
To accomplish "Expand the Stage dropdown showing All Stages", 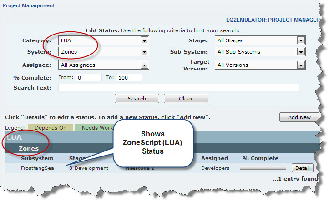I will [259, 40].
